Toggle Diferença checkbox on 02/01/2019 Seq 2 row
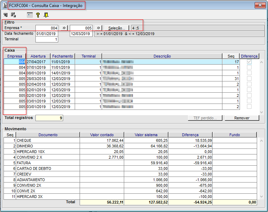268x212 pixels. (249, 95)
